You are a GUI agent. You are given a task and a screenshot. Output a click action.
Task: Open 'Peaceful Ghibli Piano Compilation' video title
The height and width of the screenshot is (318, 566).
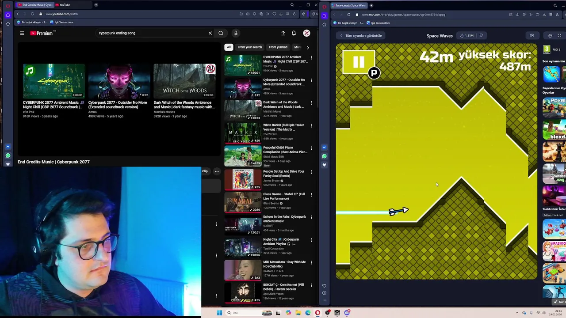point(285,150)
